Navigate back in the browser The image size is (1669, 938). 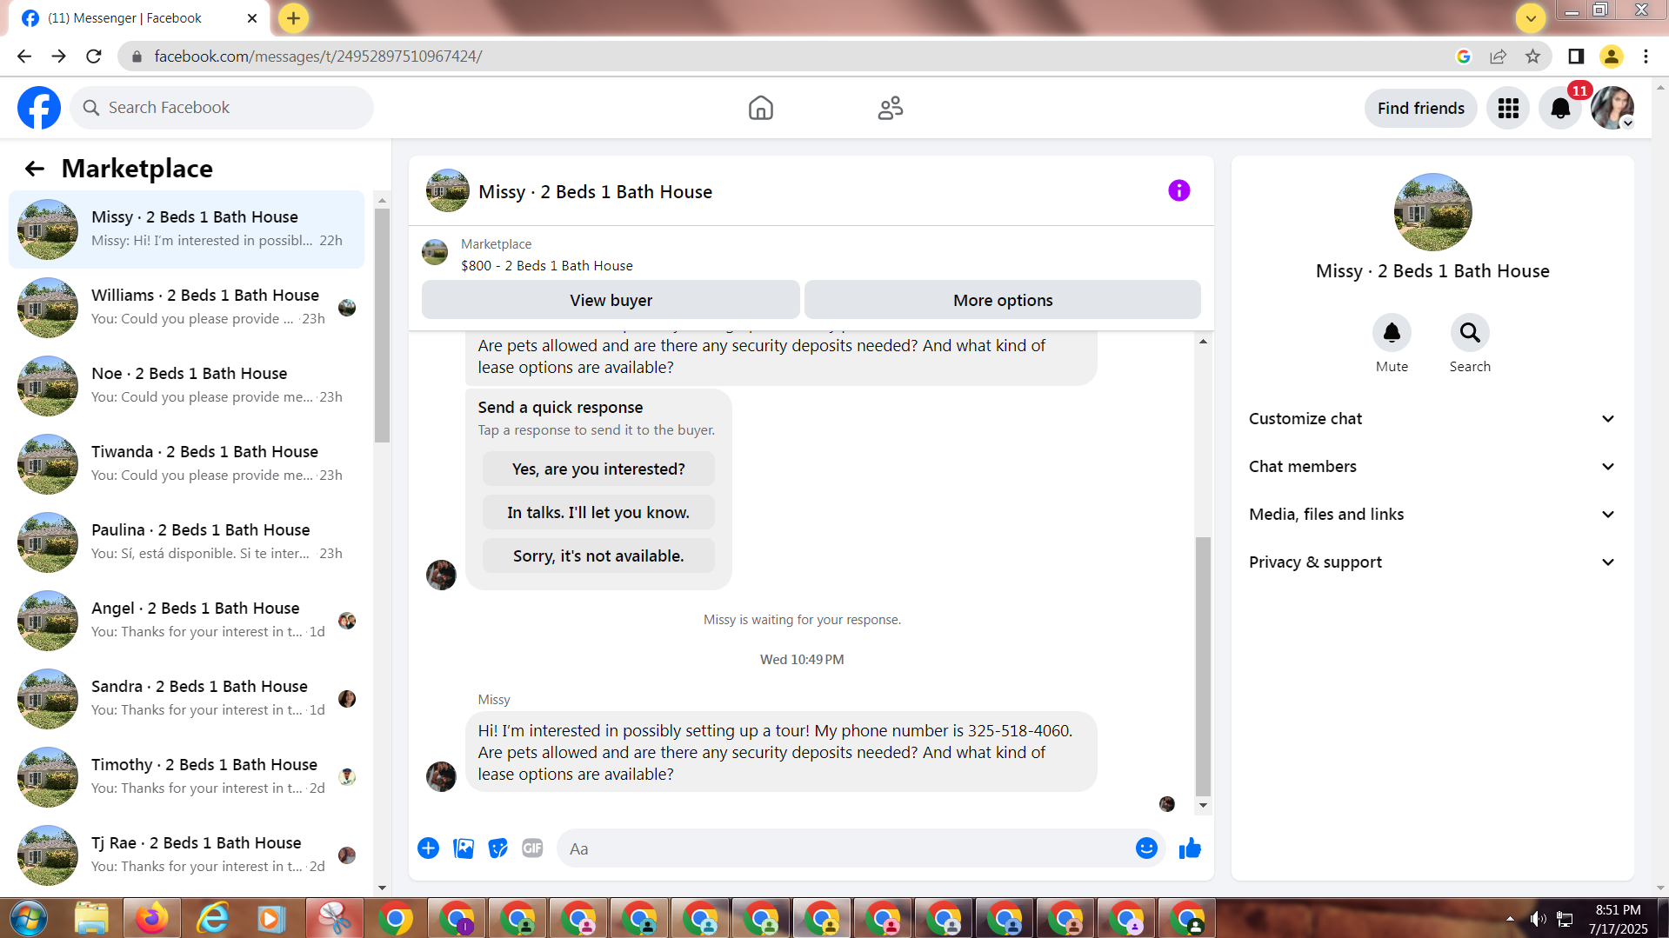tap(24, 57)
